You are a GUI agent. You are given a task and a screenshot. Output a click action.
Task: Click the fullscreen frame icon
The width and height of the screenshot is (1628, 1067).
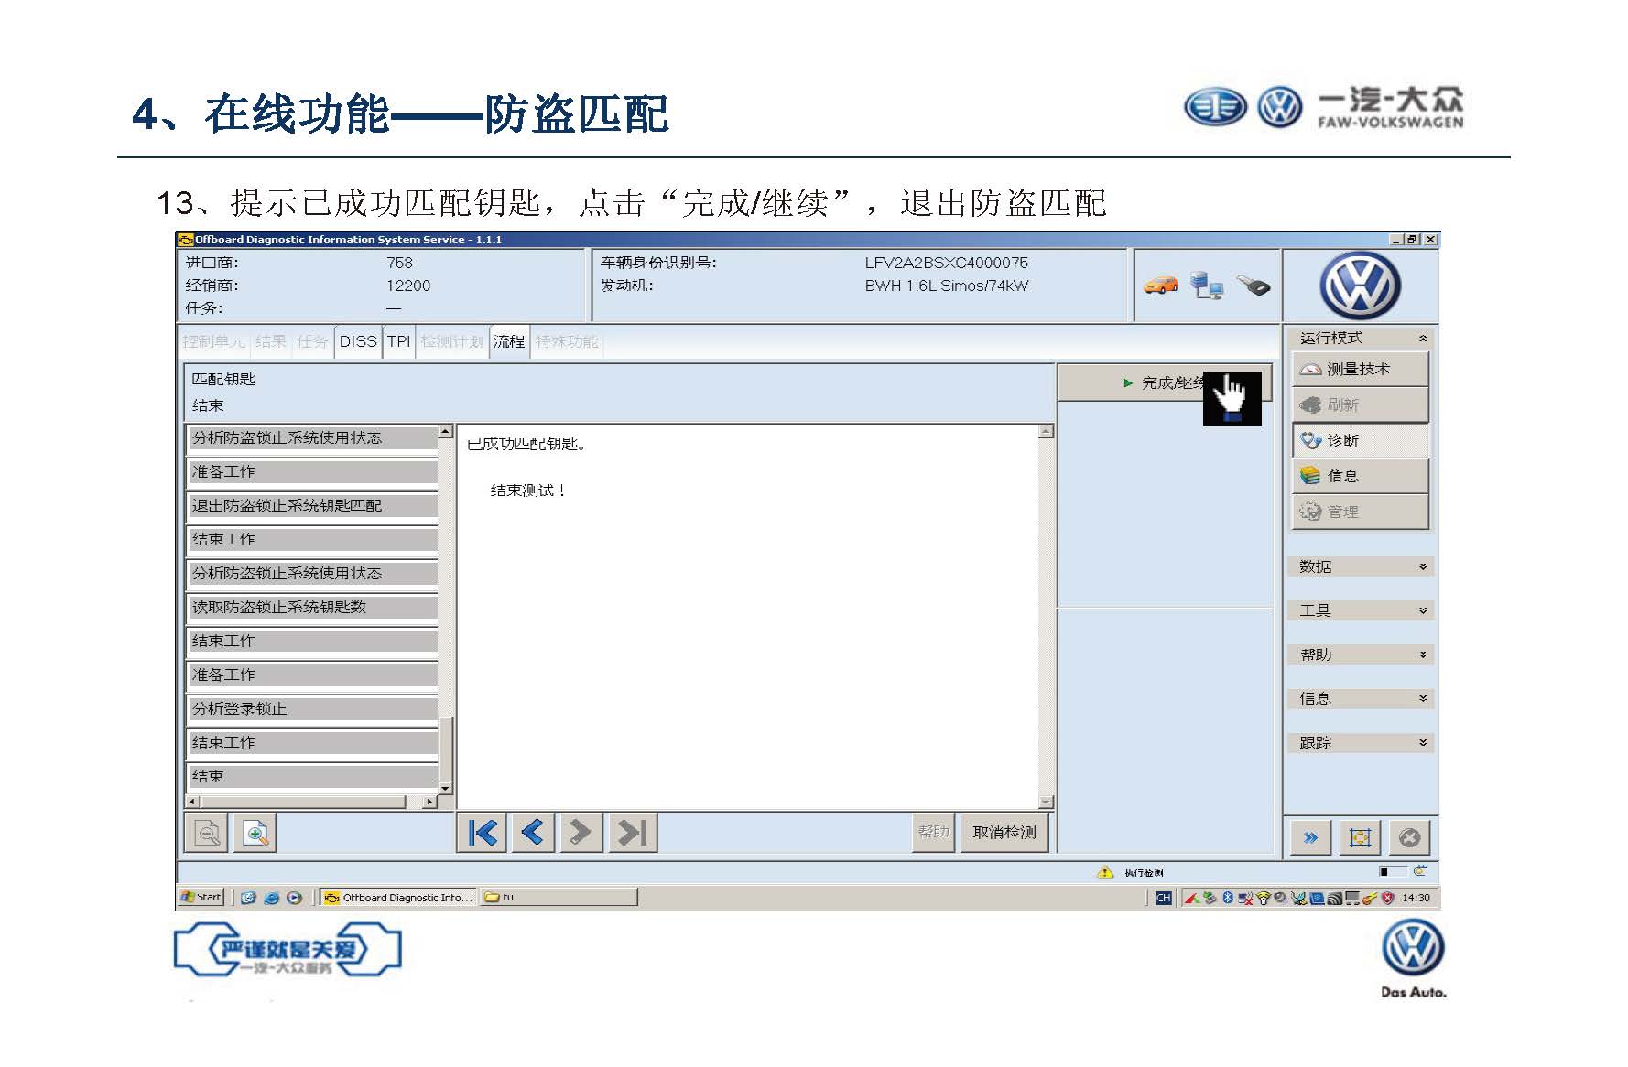pos(1361,837)
